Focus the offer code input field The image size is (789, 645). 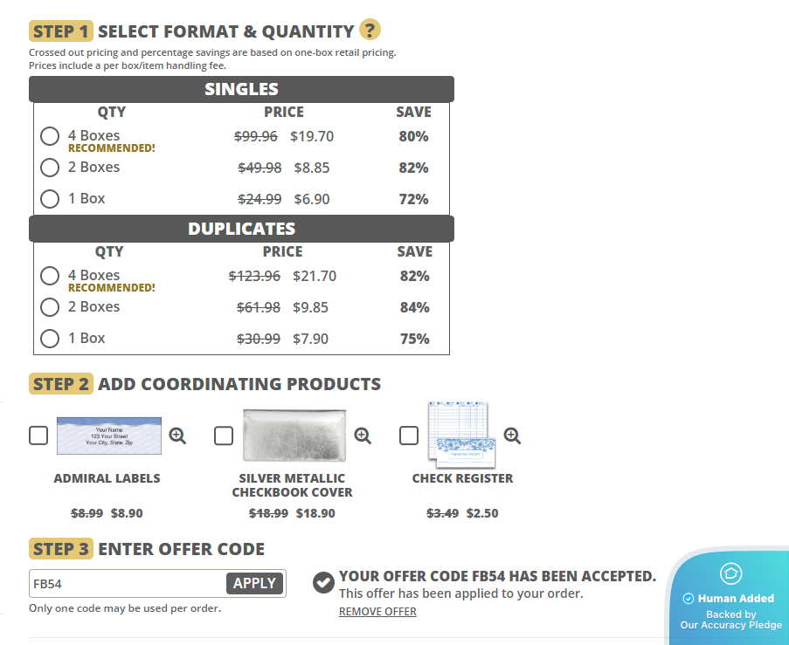(x=128, y=584)
